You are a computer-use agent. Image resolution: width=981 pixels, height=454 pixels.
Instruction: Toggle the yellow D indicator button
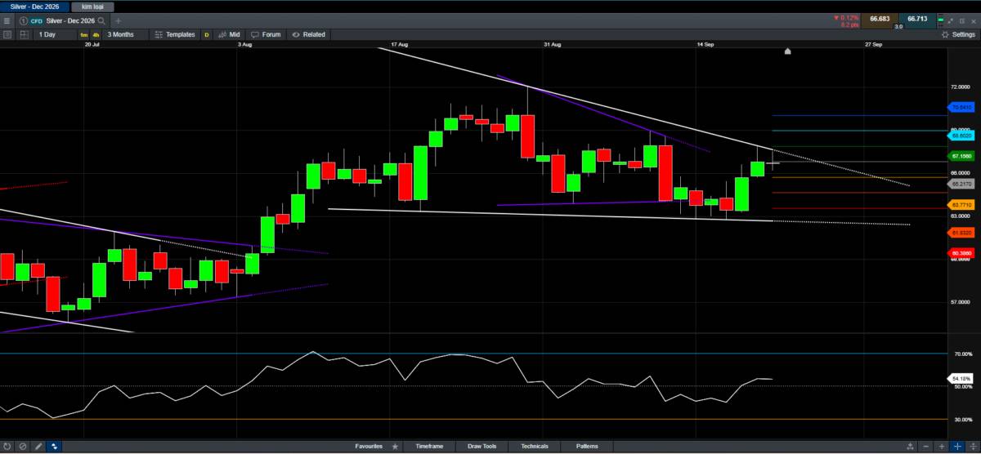(x=206, y=35)
